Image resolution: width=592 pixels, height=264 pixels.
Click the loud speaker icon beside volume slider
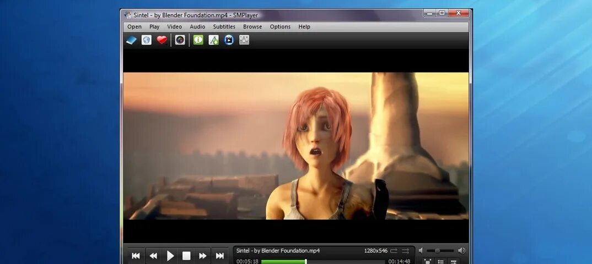click(461, 250)
